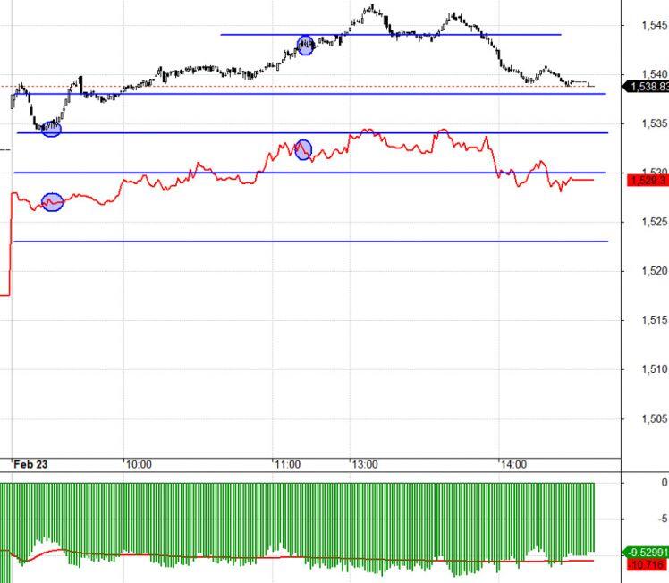Click the 14:00 time axis marker
The image size is (669, 583).
tap(513, 464)
